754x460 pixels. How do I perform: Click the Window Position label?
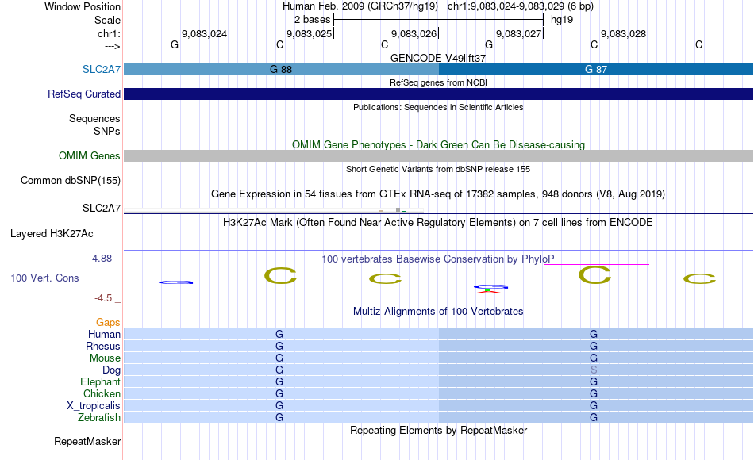[x=83, y=6]
